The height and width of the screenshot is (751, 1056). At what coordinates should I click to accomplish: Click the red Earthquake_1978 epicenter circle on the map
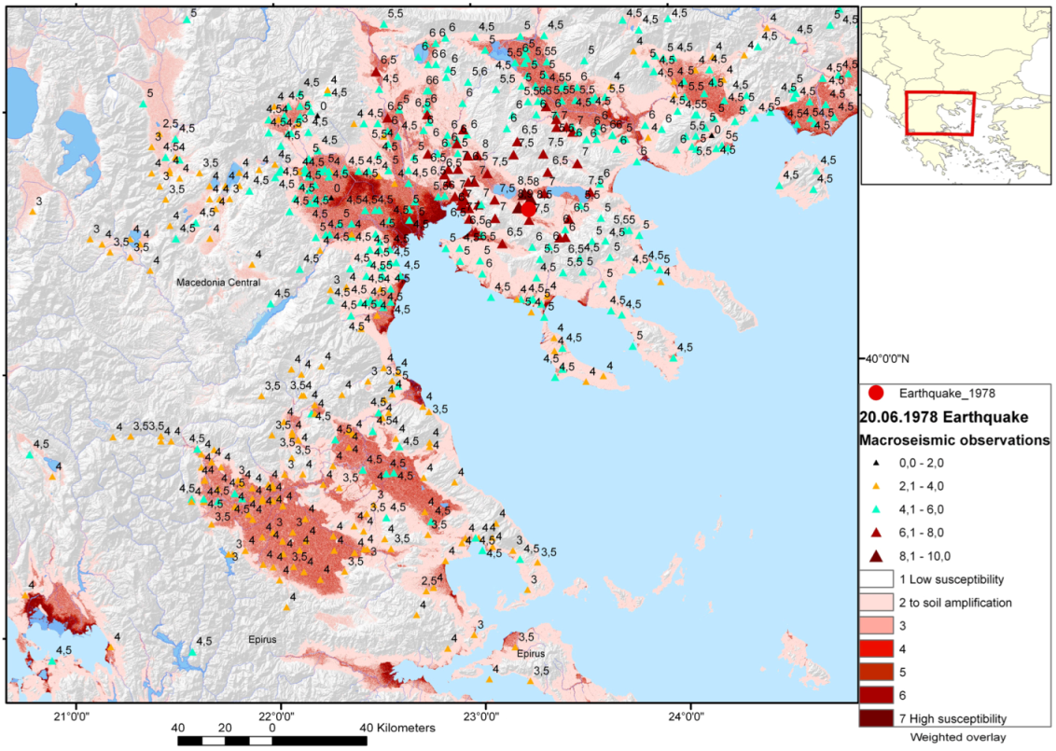(x=528, y=209)
